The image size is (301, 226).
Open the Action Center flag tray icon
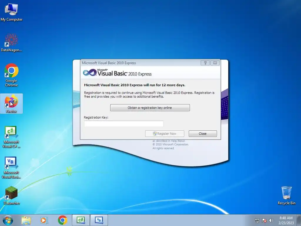(x=264, y=220)
